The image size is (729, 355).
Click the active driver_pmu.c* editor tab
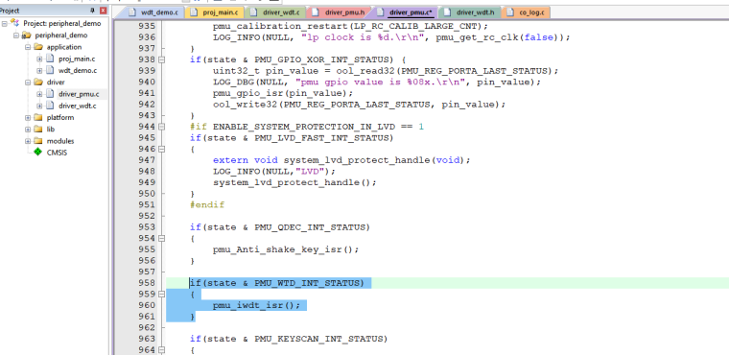(405, 12)
